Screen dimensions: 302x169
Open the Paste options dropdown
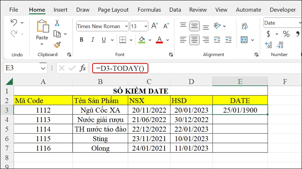(x=42, y=44)
